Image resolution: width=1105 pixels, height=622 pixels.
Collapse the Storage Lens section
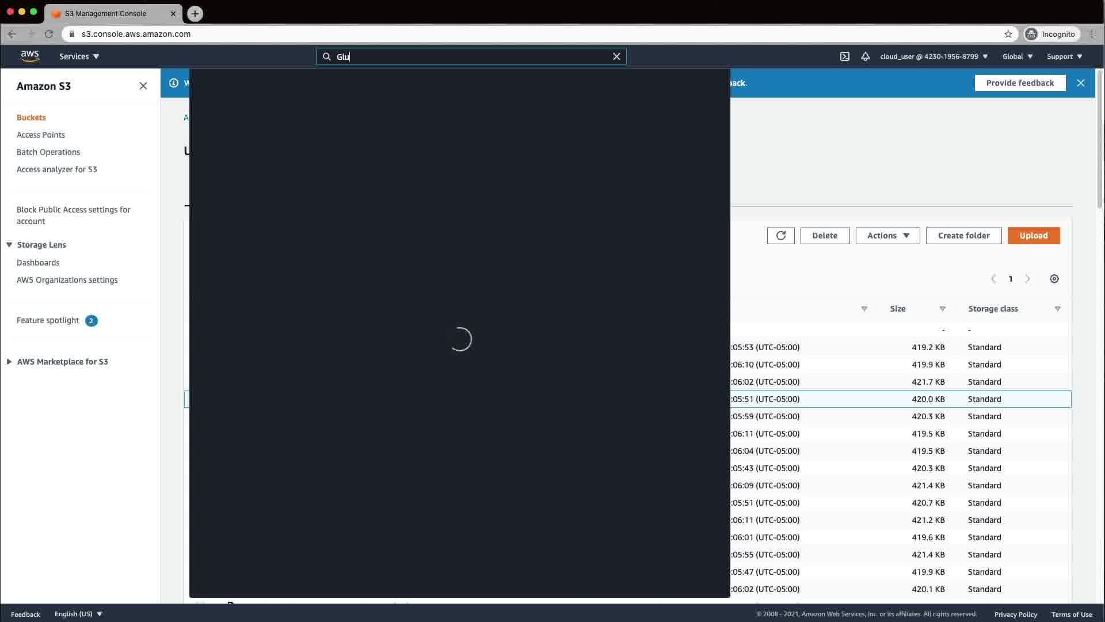click(9, 245)
